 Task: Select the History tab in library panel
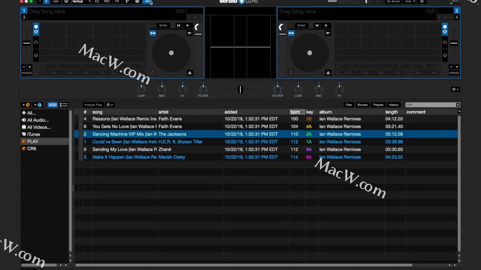pyautogui.click(x=394, y=105)
